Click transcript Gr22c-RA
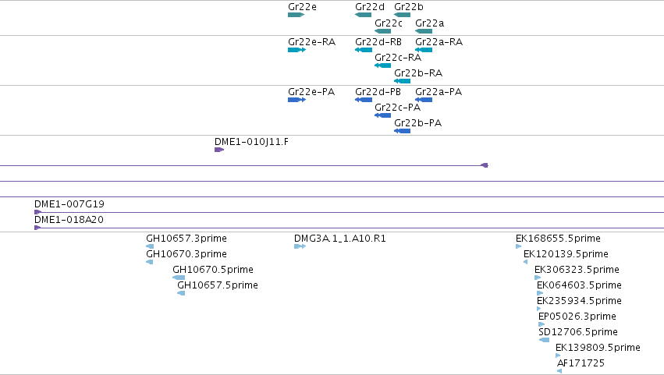This screenshot has width=664, height=375. tap(383, 65)
